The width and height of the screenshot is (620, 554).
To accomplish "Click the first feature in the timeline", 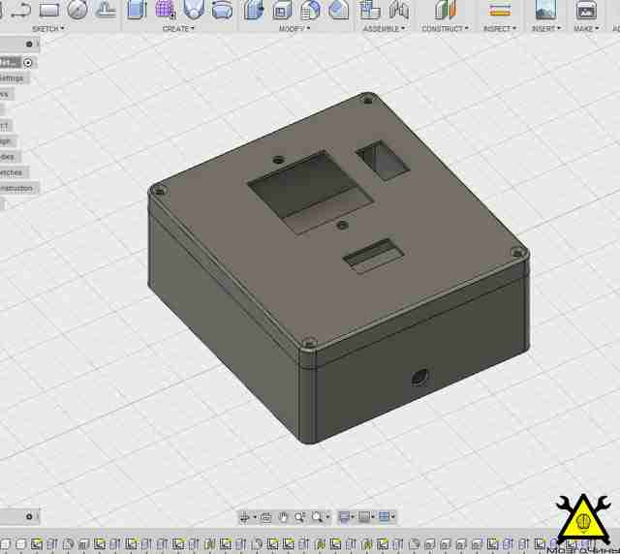I will 6,544.
